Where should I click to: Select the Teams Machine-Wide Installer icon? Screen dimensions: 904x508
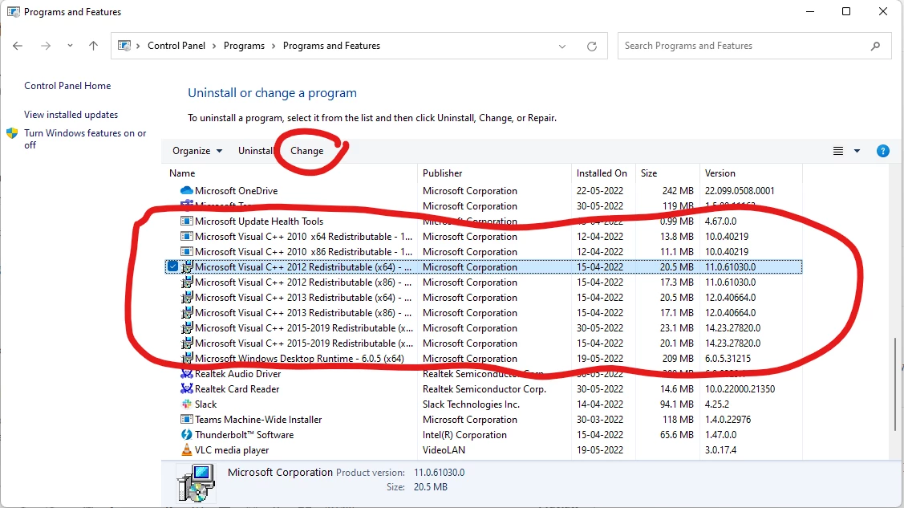click(x=186, y=419)
